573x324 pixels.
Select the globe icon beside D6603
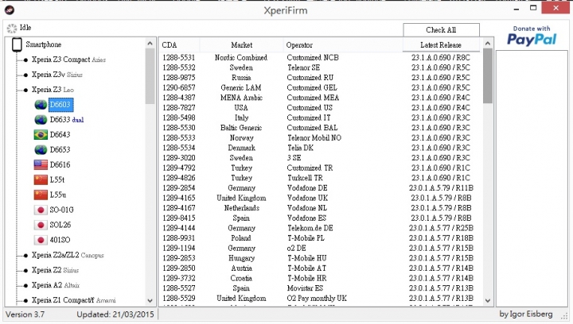[41, 105]
